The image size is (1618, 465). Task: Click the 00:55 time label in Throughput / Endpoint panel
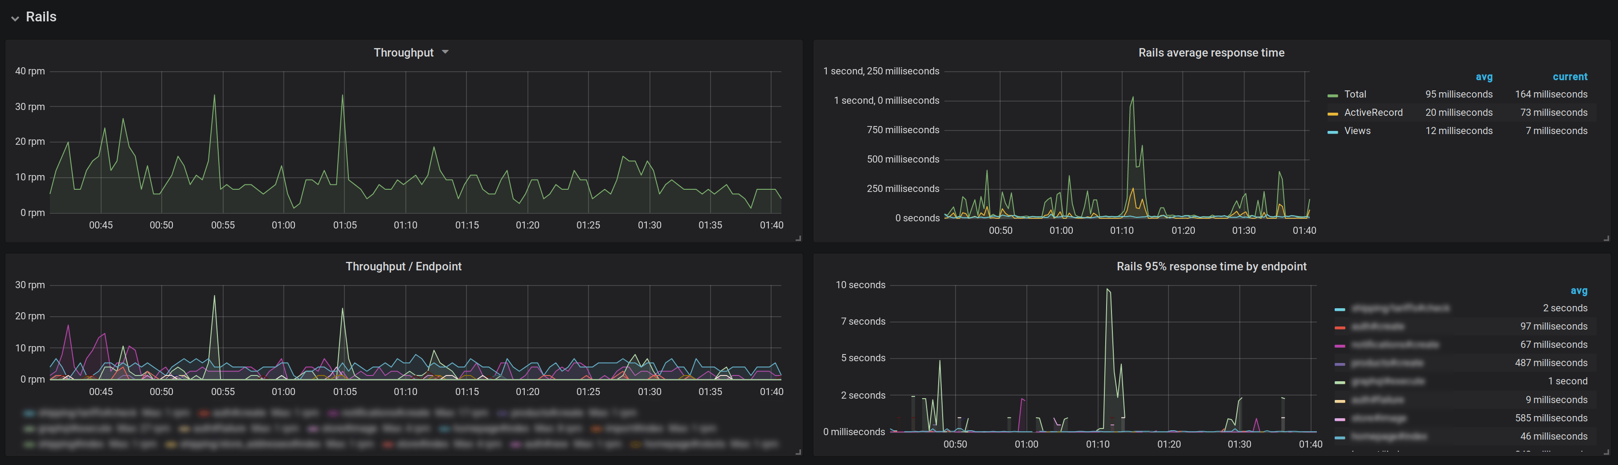pyautogui.click(x=222, y=392)
